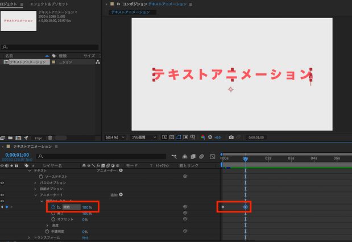Click the レイヤー名 column header

(x=52, y=166)
